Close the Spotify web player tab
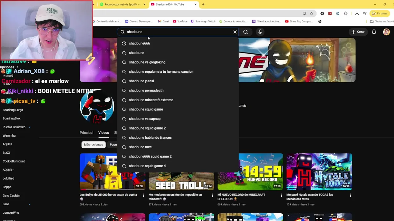Image resolution: width=394 pixels, height=221 pixels. click(144, 4)
